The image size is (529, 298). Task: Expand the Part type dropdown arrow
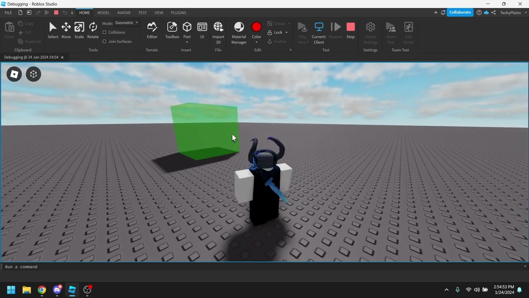[187, 42]
